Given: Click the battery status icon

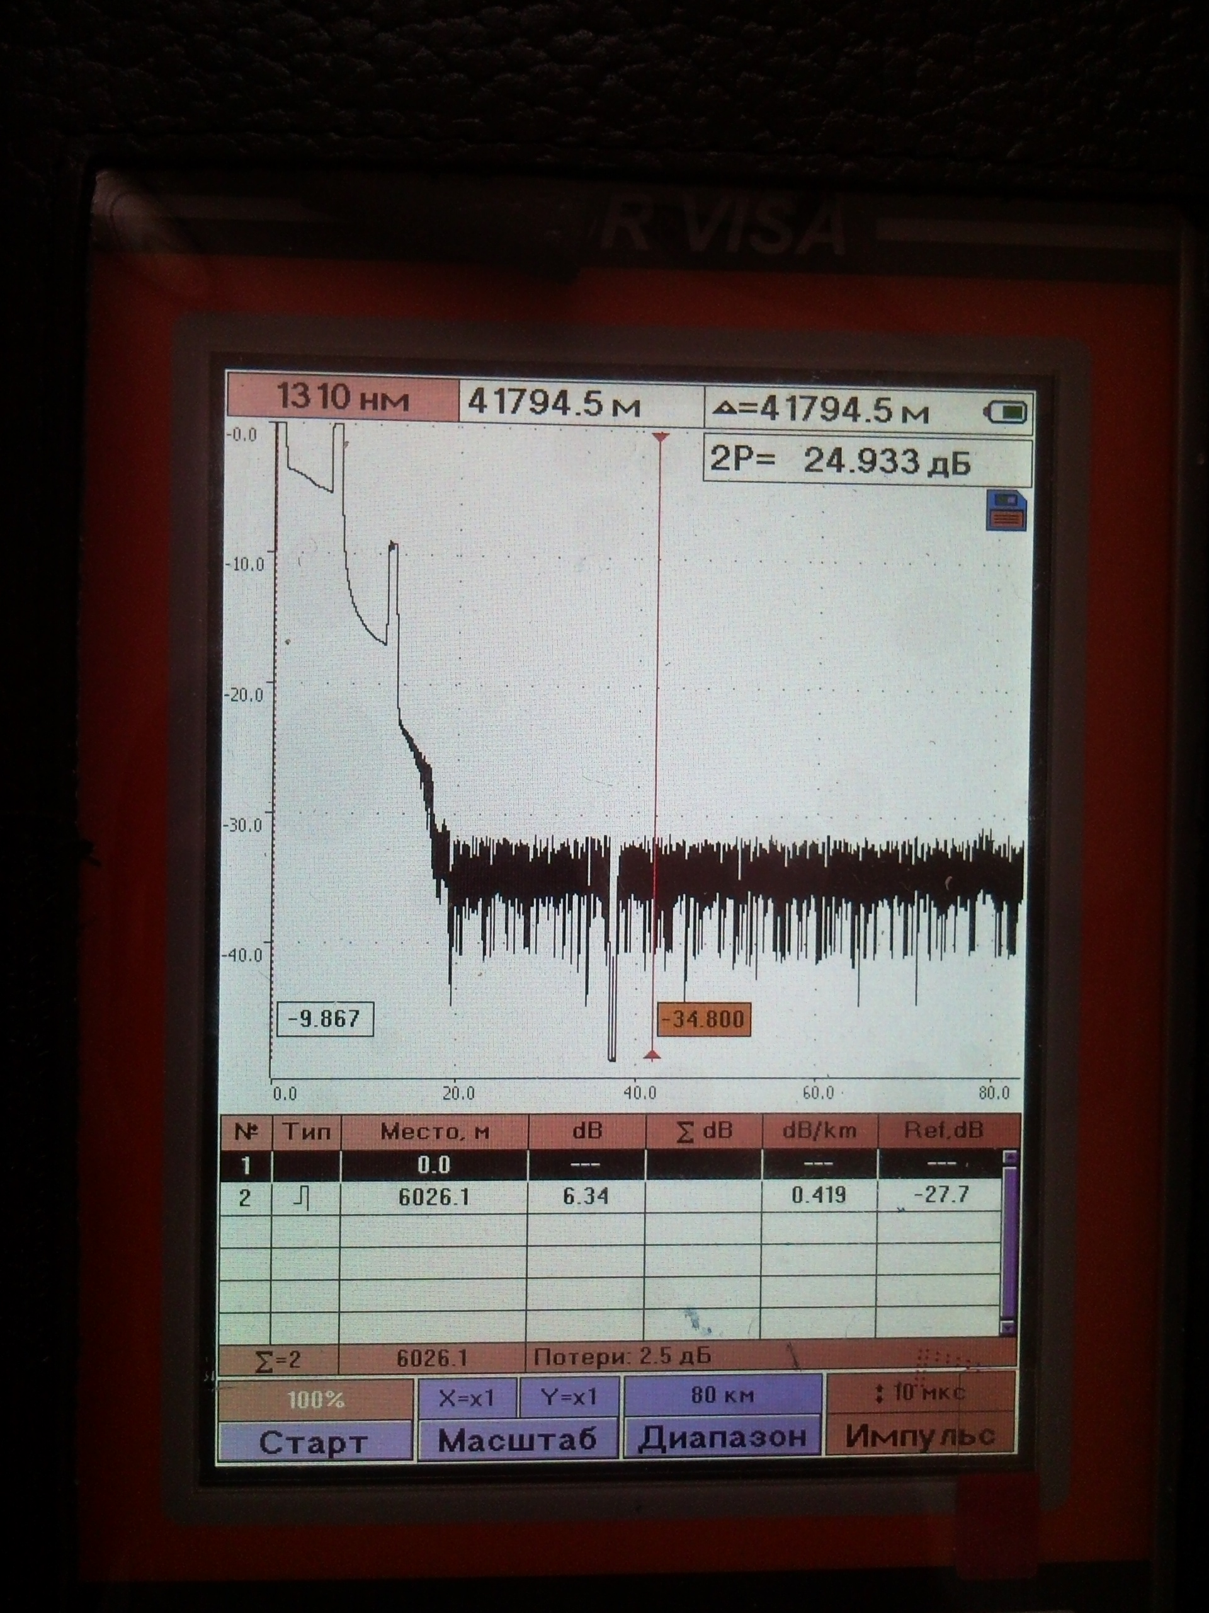Looking at the screenshot, I should click(x=1006, y=413).
